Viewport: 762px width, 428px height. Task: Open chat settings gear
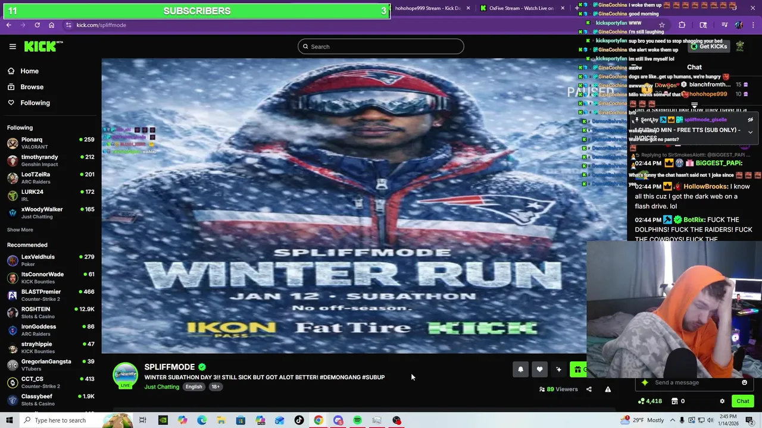click(x=722, y=401)
